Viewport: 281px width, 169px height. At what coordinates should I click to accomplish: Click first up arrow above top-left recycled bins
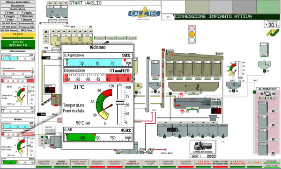50,3
